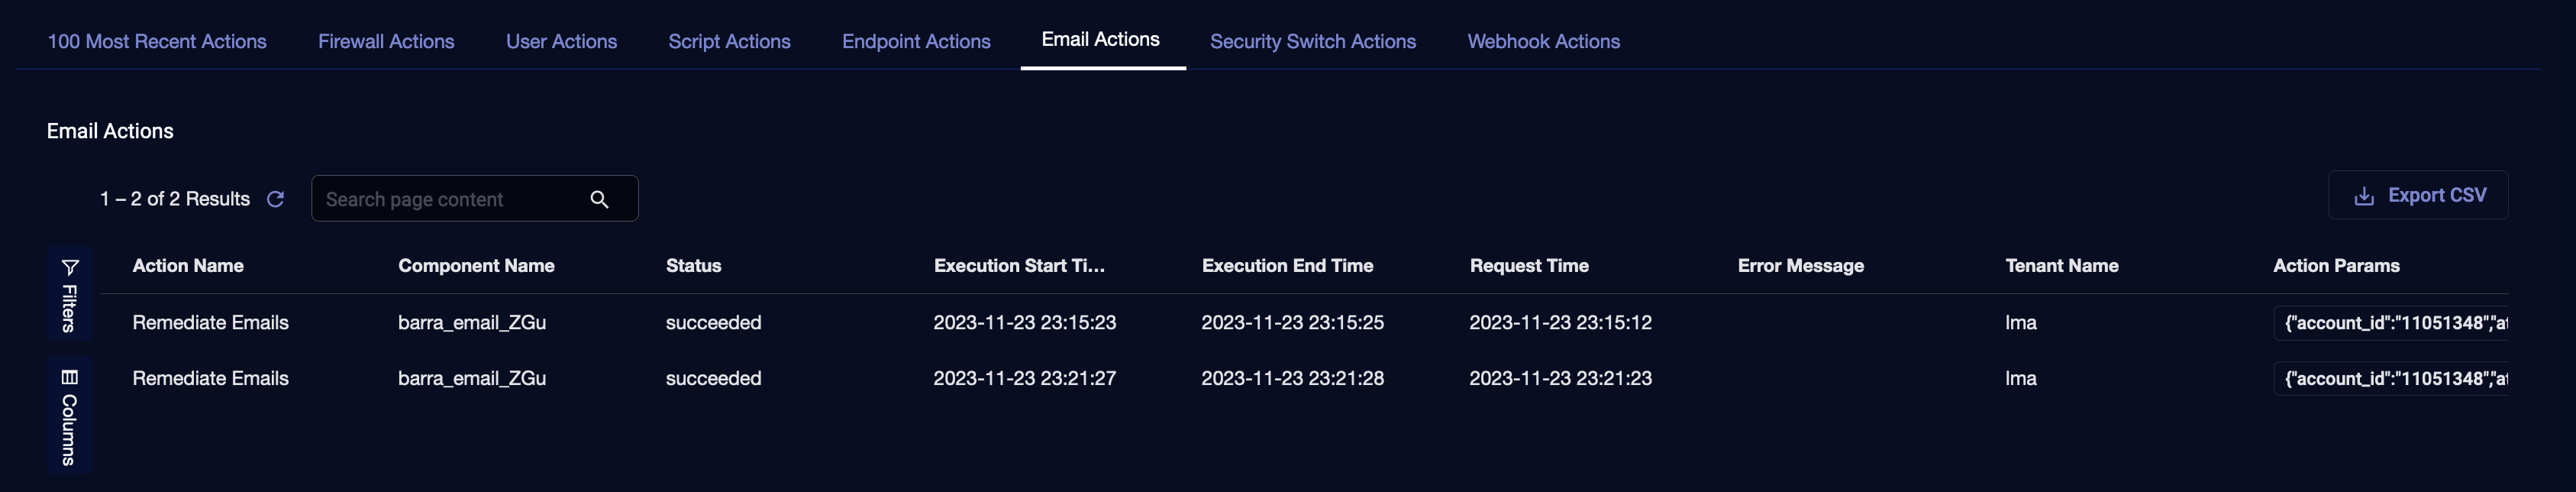
Task: Select the Script Actions tab
Action: pyautogui.click(x=729, y=41)
